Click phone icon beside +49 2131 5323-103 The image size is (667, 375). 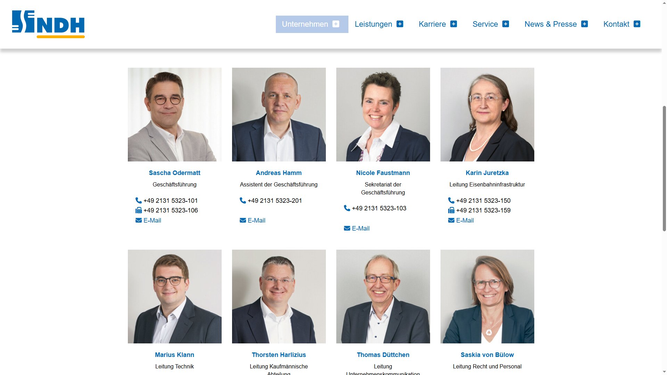pyautogui.click(x=347, y=208)
